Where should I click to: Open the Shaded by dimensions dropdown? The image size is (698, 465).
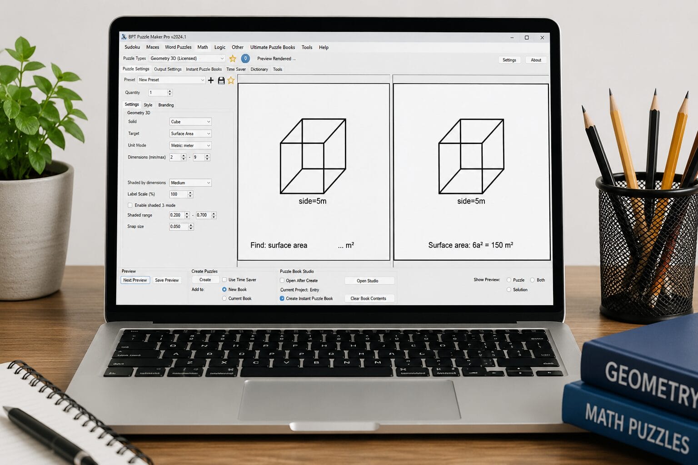[190, 183]
